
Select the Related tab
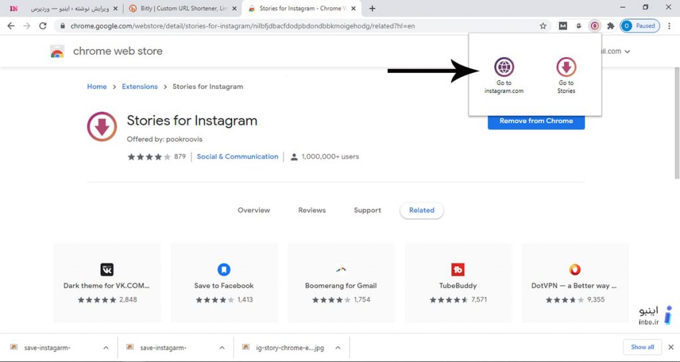pyautogui.click(x=422, y=210)
